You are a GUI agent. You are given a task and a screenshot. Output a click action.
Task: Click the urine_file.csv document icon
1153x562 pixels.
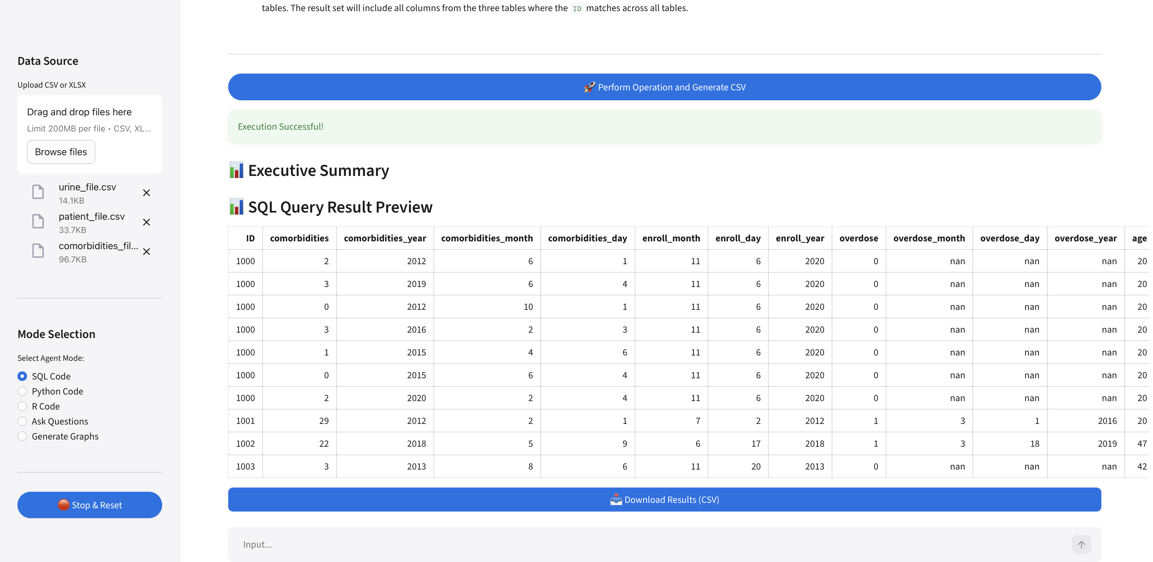[x=38, y=192]
